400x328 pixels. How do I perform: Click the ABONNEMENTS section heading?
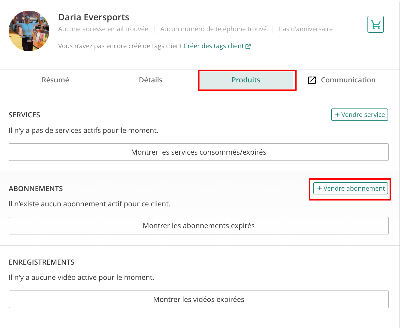coord(36,189)
